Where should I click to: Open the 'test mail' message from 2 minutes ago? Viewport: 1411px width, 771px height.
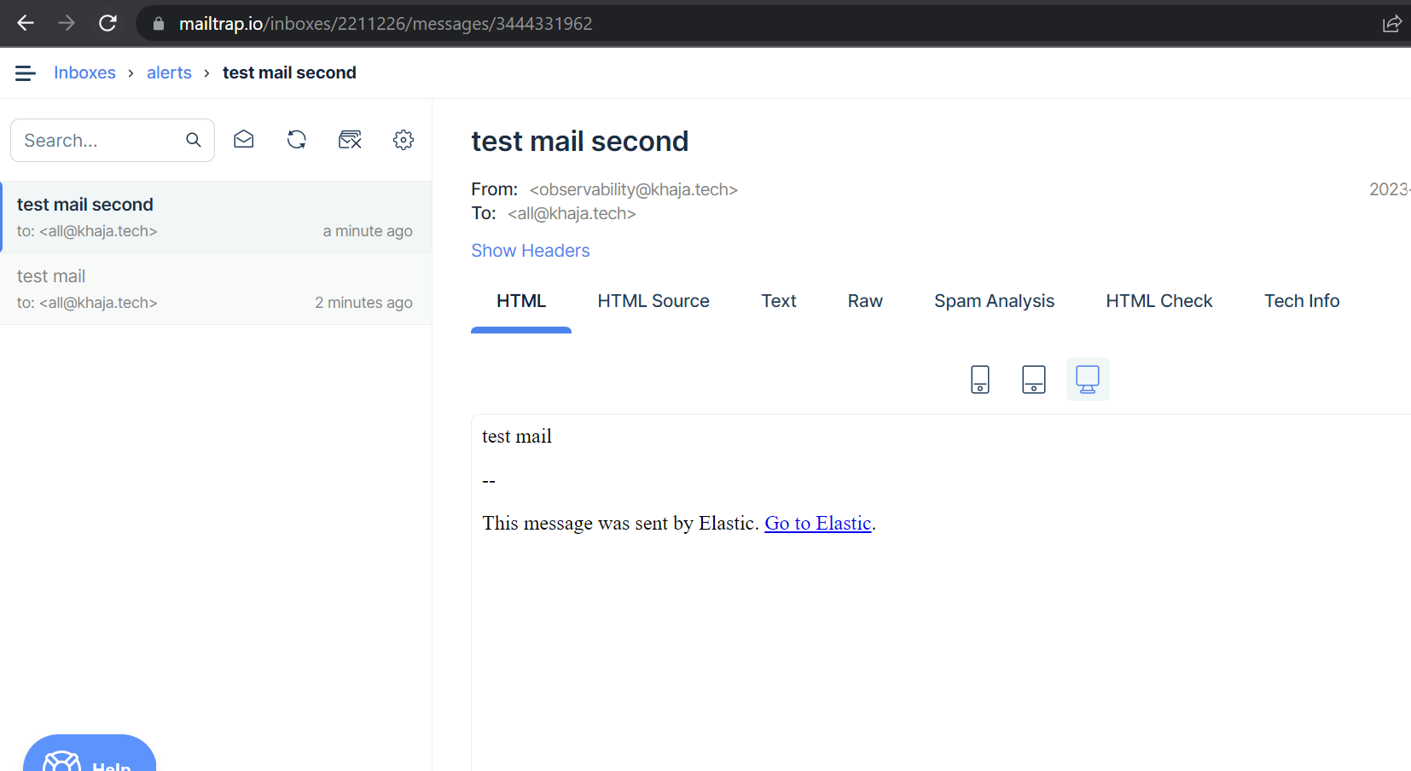pyautogui.click(x=216, y=289)
